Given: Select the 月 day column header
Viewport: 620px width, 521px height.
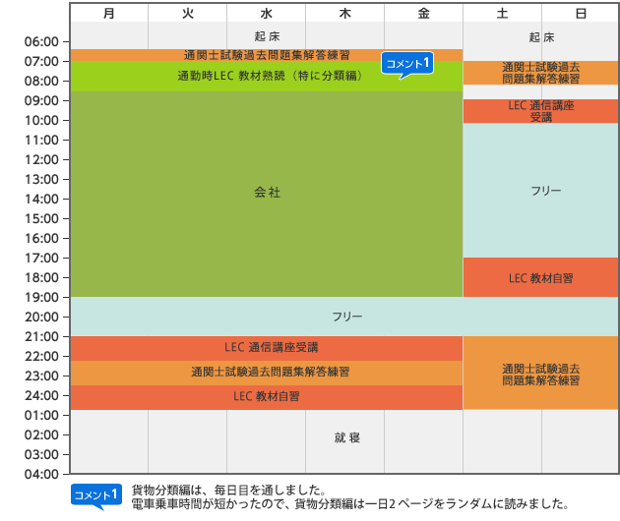Looking at the screenshot, I should (109, 13).
